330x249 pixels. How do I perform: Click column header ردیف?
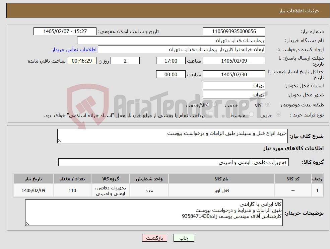(317, 179)
